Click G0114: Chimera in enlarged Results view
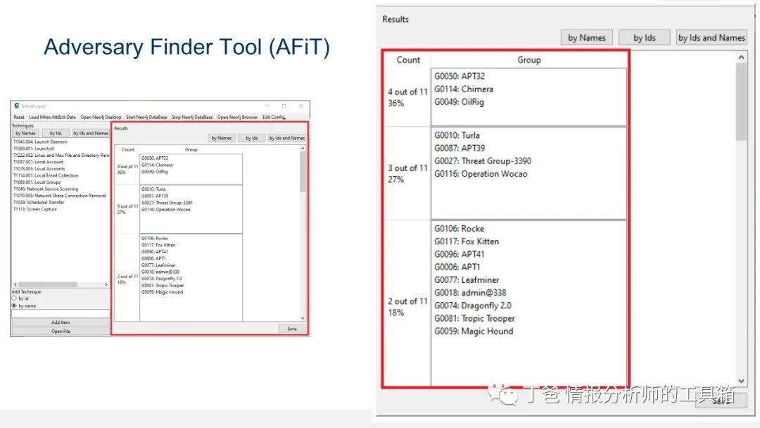The image size is (760, 428). pyautogui.click(x=464, y=89)
